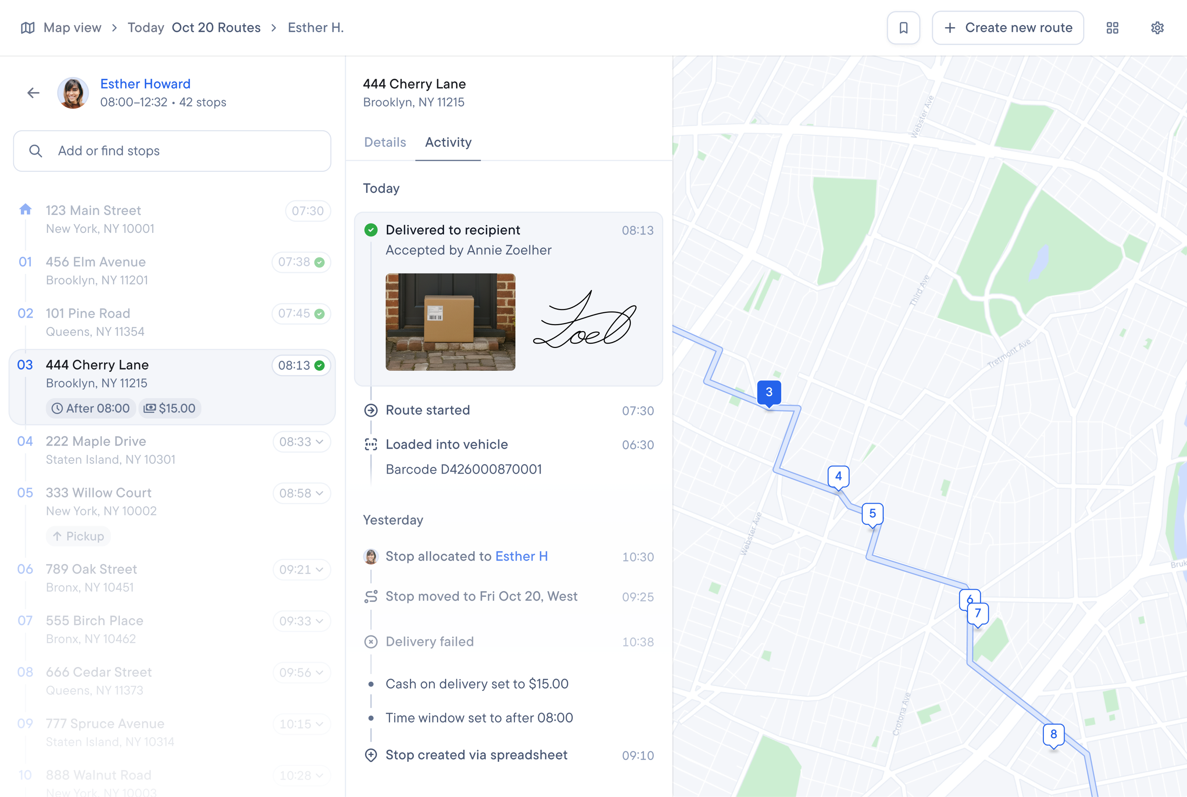Select stop 03 444 Cherry Lane

point(172,387)
